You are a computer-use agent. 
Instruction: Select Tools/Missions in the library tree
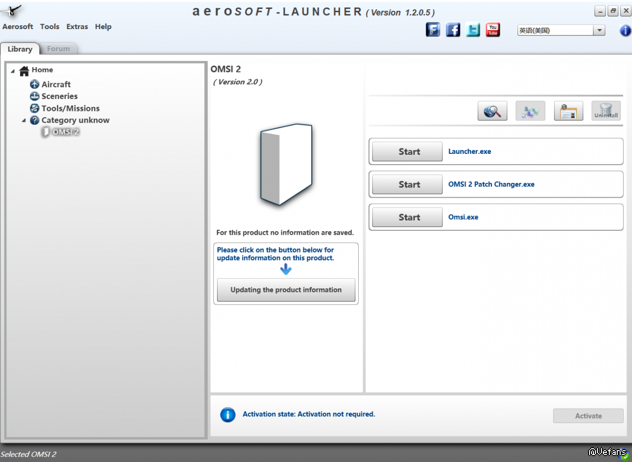71,108
